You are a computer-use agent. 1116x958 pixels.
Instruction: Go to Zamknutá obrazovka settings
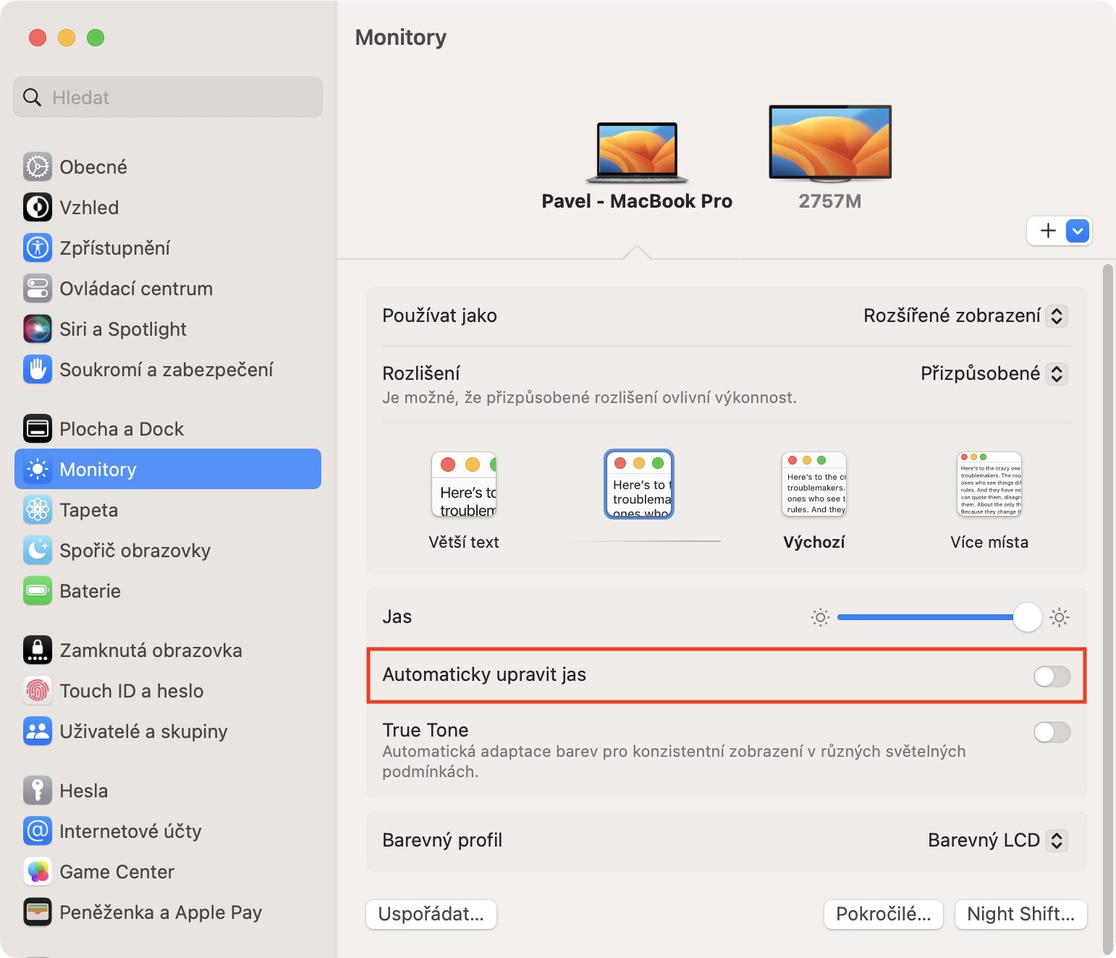pos(151,650)
